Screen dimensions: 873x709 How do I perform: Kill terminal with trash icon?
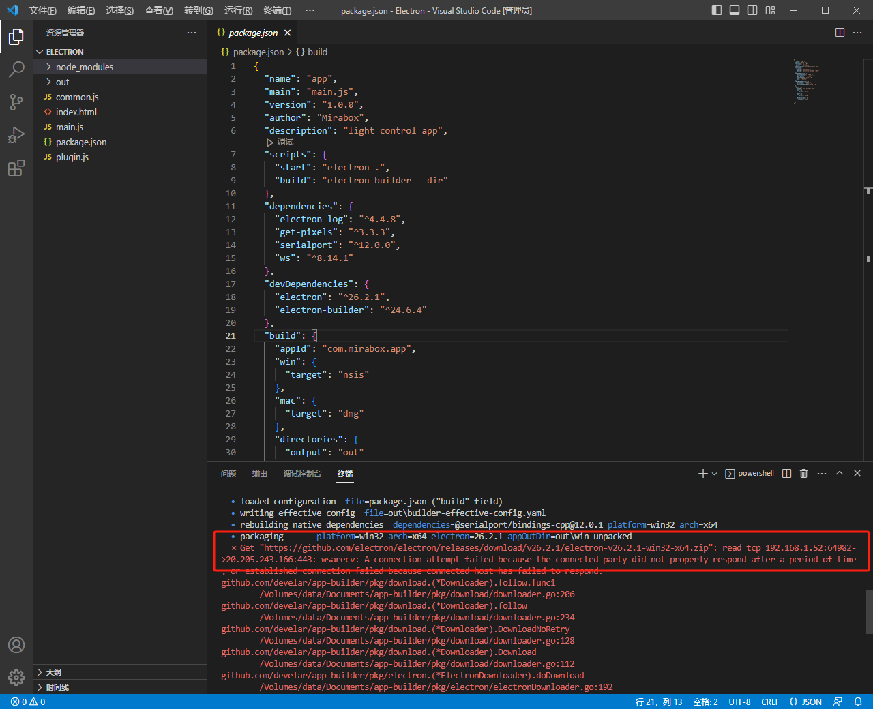(803, 473)
